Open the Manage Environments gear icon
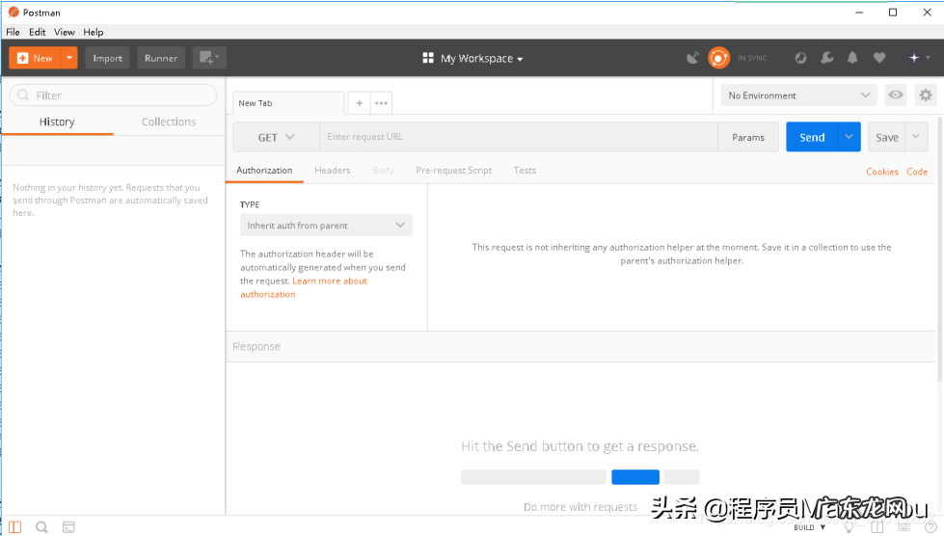Image resolution: width=944 pixels, height=536 pixels. point(926,94)
